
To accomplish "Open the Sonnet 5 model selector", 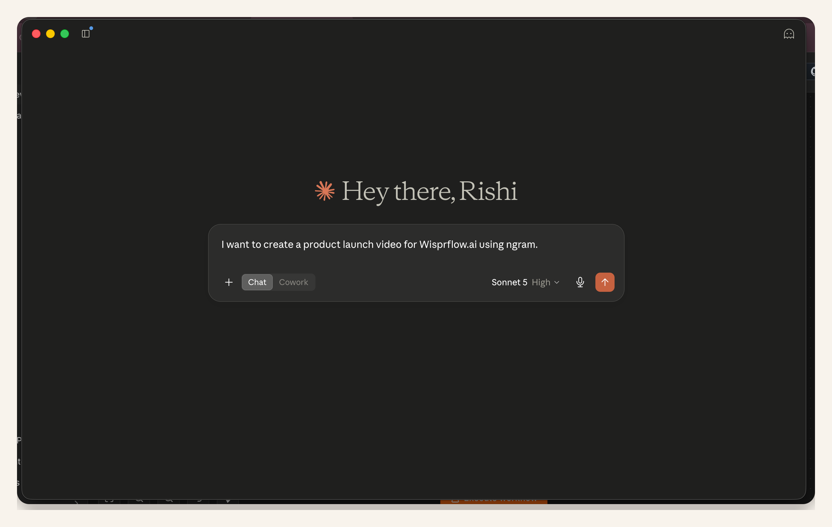I will tap(509, 282).
